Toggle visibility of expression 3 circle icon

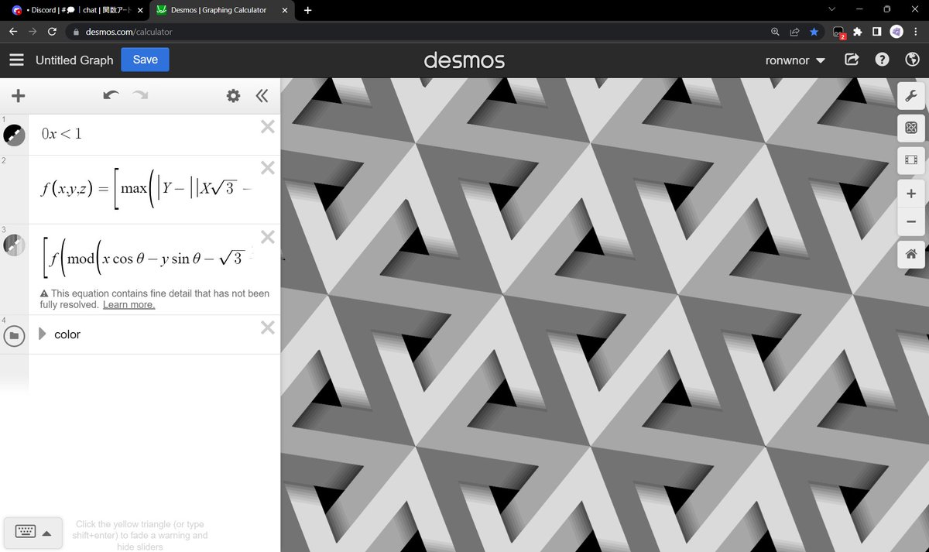pos(14,245)
